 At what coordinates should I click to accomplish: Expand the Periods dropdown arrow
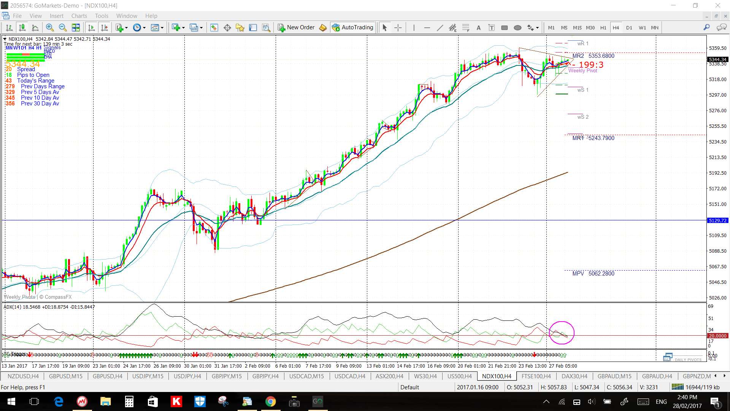(x=144, y=27)
